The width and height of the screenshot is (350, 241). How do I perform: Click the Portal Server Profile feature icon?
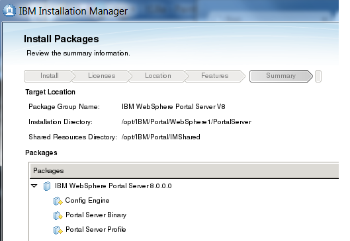click(58, 230)
